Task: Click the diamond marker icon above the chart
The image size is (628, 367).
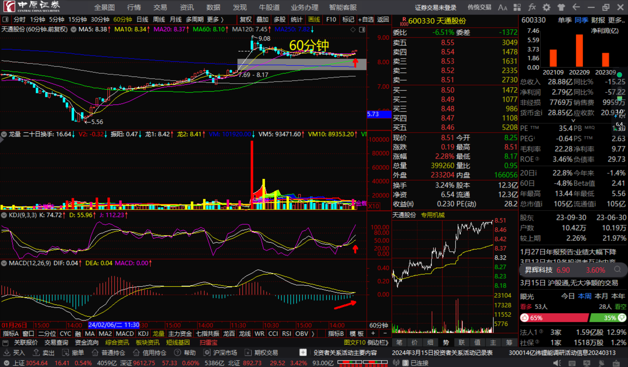Action: tap(353, 30)
